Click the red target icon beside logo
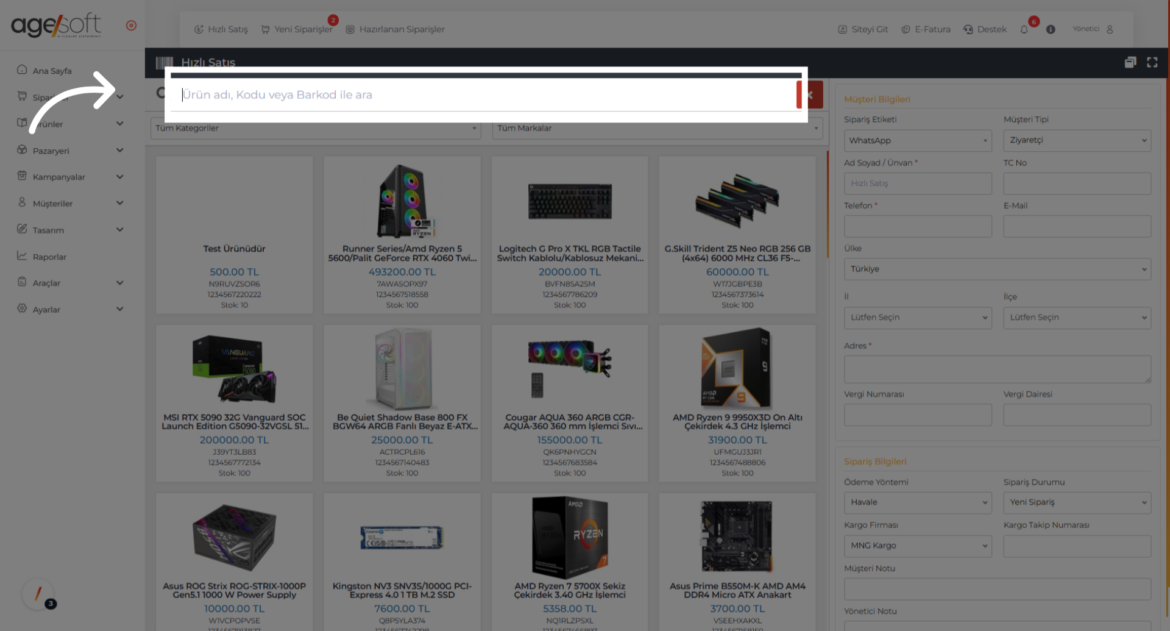Screen dimensions: 1170x631 pos(131,26)
